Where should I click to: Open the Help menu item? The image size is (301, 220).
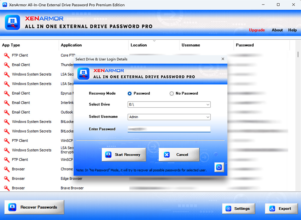click(292, 30)
